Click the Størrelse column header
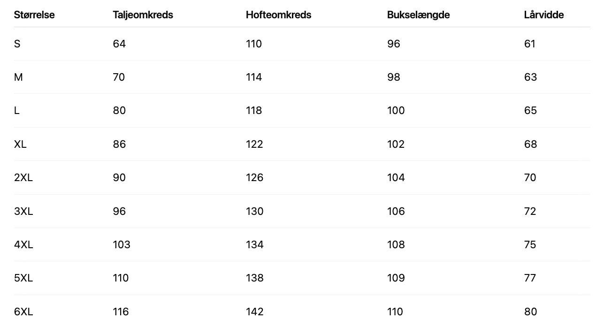Screen dimensions: 596x335 [x=34, y=15]
